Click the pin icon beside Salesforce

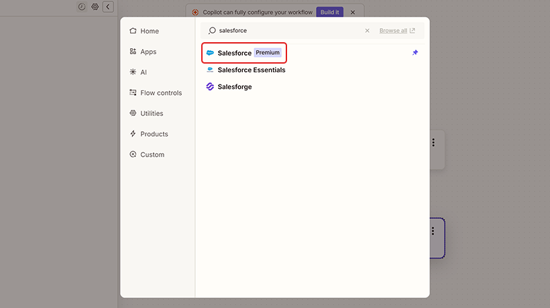(x=415, y=53)
